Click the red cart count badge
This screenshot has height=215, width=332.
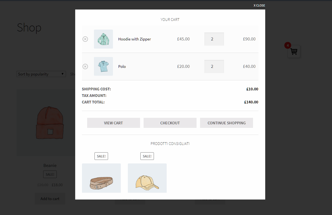tap(287, 45)
